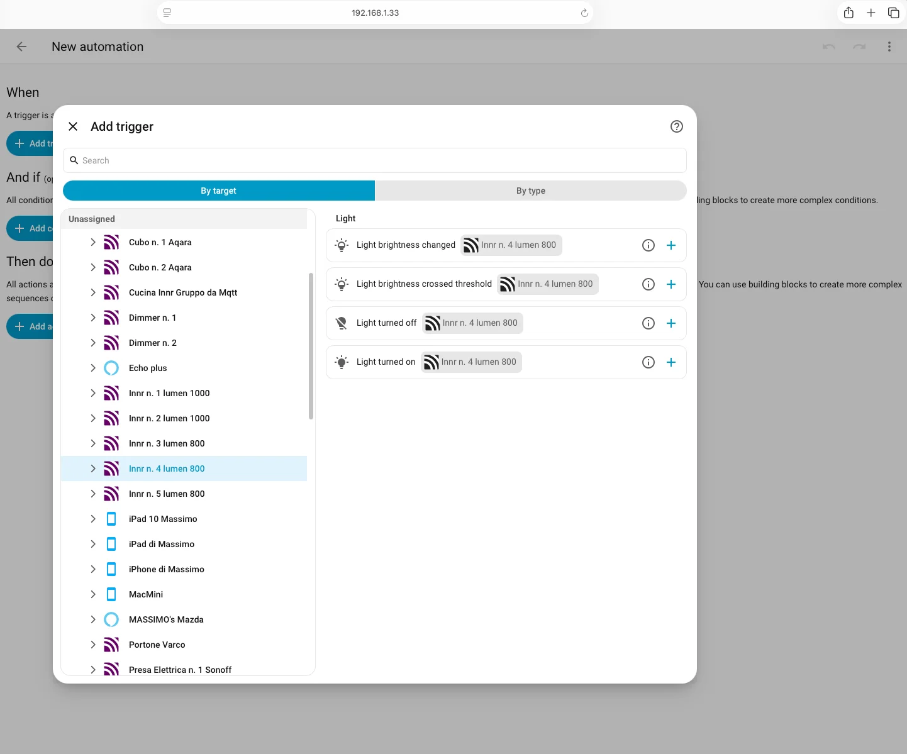Open the three-dot menu in automation header
Screen dimensions: 907x754
tap(889, 47)
